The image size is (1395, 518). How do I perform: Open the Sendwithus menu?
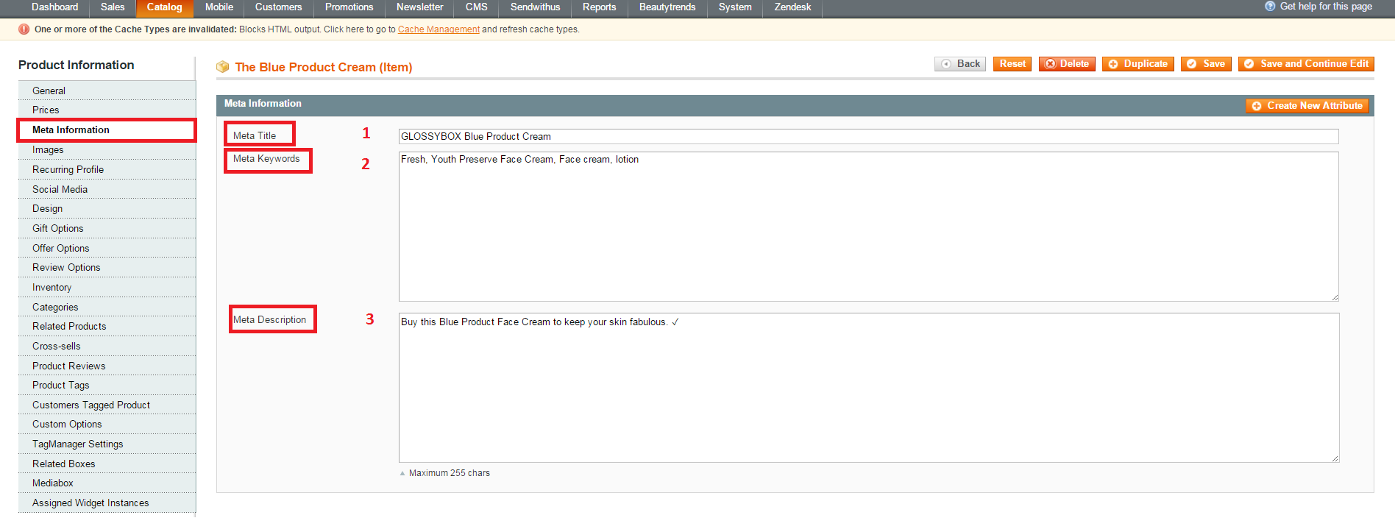click(535, 7)
